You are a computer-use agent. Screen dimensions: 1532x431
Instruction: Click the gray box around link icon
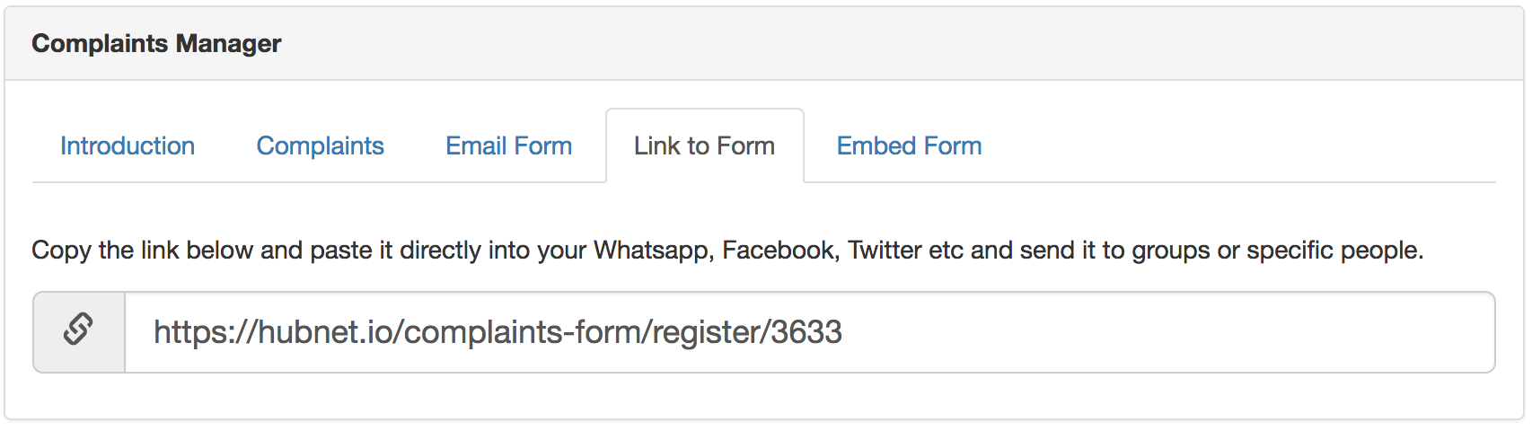coord(79,332)
